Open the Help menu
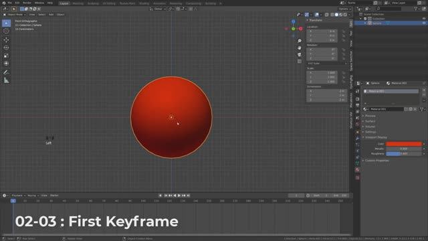 (50, 3)
